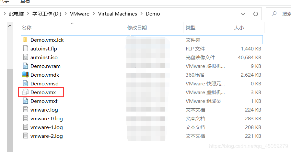Select the vmware-1.log document icon
The width and height of the screenshot is (291, 152).
pyautogui.click(x=25, y=127)
